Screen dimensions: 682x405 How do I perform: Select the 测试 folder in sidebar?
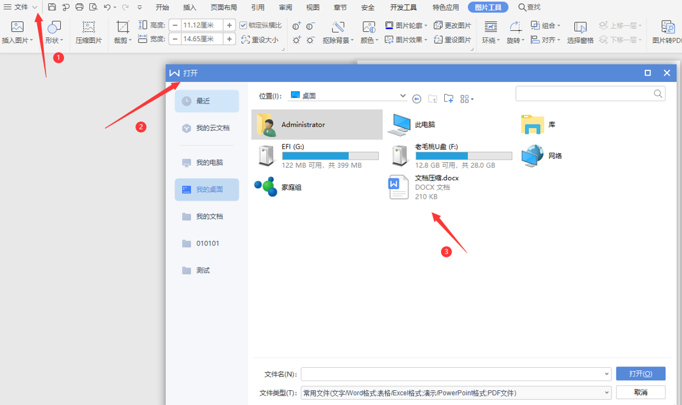[x=207, y=270]
